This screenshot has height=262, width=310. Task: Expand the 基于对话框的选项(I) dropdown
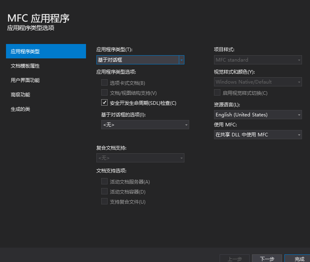[x=145, y=124]
